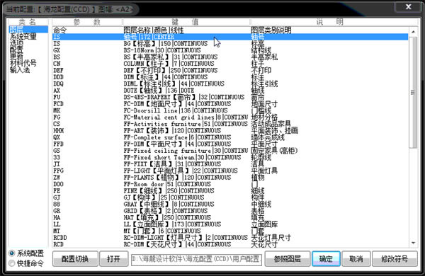The height and width of the screenshot is (276, 425).
Task: Select the FCD row FC-DIM【地面尺寸】
Action: 230,104
